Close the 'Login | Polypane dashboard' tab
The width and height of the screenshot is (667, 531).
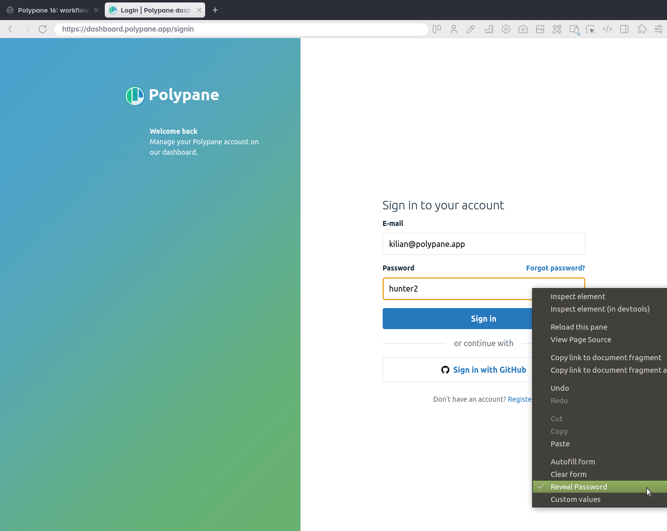click(x=199, y=10)
